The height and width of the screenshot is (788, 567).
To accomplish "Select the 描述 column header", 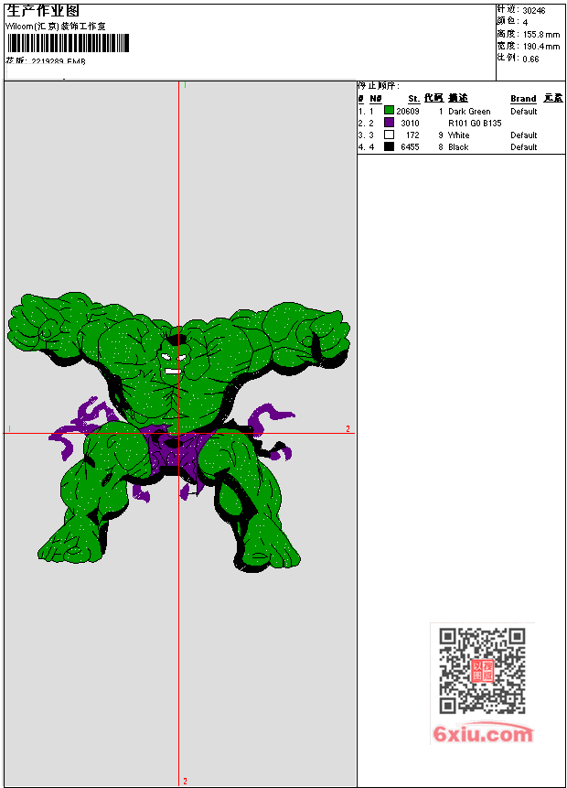I will point(458,98).
